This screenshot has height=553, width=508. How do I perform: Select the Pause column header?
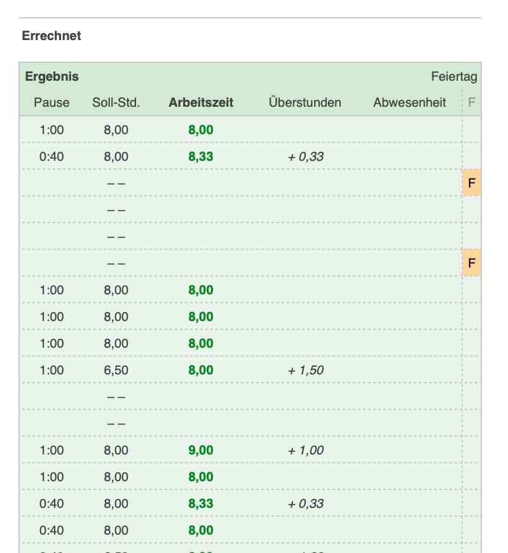tap(51, 102)
